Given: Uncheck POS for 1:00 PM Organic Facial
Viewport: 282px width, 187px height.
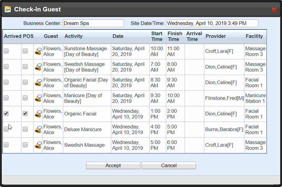Looking at the screenshot, I should point(25,113).
